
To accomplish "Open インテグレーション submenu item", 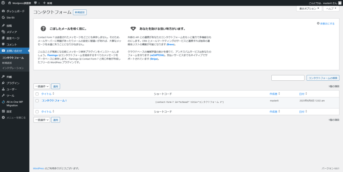I will coord(13,68).
